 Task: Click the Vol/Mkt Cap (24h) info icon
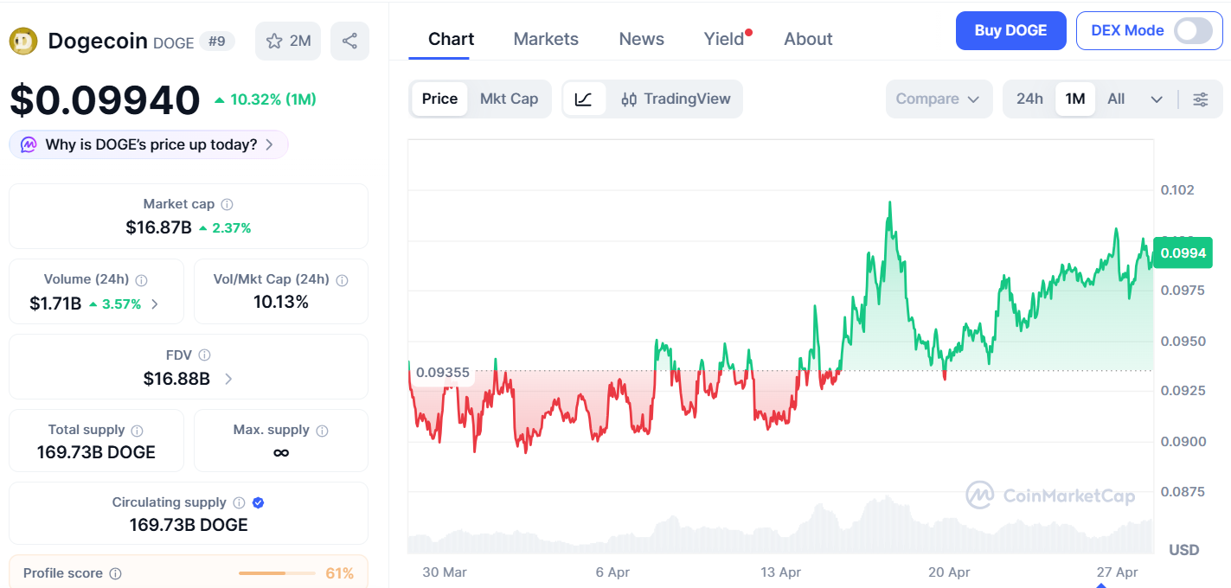[x=342, y=280]
